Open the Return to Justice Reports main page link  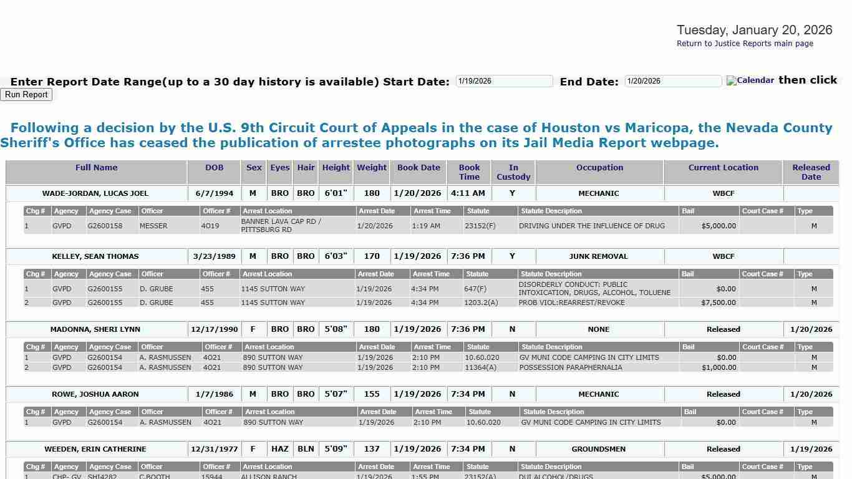point(745,43)
